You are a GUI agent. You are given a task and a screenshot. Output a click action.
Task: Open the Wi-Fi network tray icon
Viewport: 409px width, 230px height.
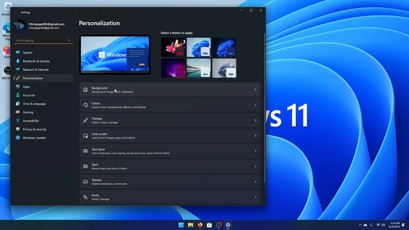tap(378, 225)
